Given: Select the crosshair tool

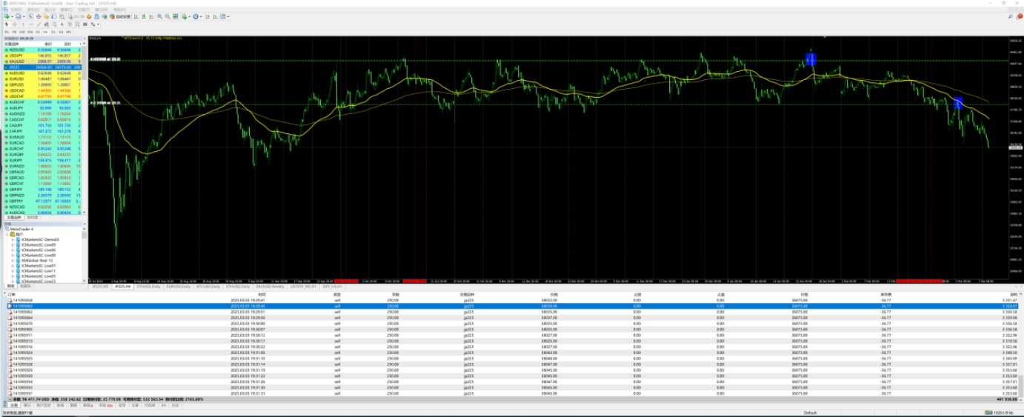Looking at the screenshot, I should click(x=14, y=24).
